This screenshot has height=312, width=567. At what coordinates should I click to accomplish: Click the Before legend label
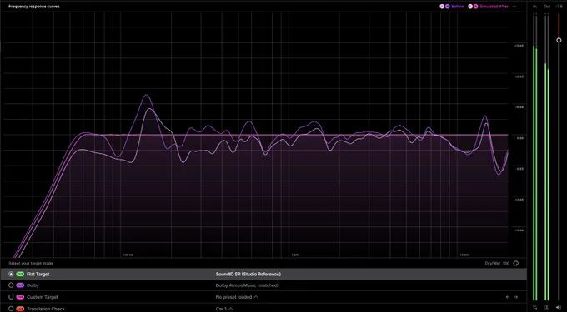pos(458,7)
